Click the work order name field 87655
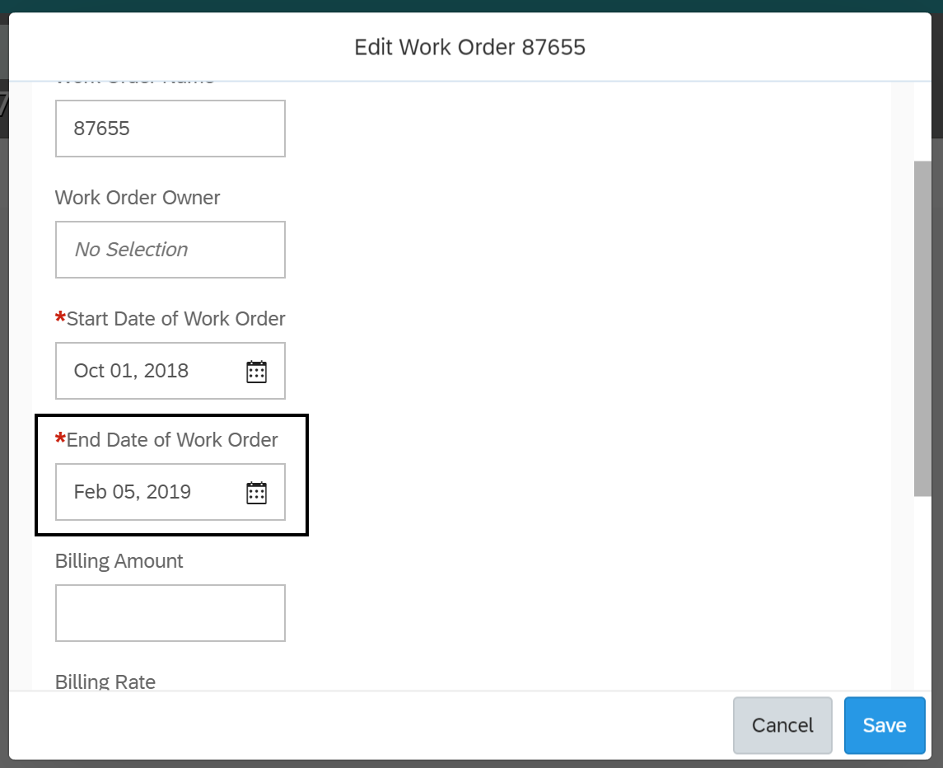943x768 pixels. coord(170,129)
